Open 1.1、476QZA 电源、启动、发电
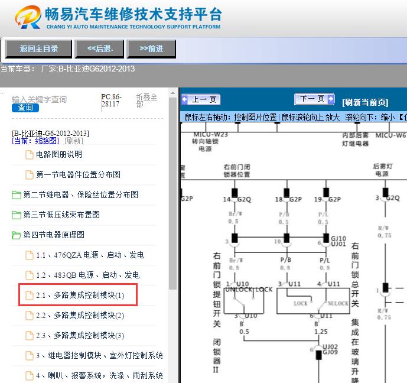 (x=90, y=255)
